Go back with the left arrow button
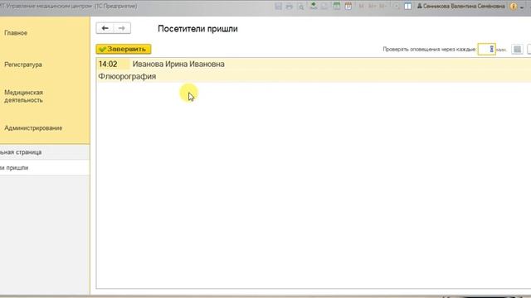The height and width of the screenshot is (298, 531). 105,28
